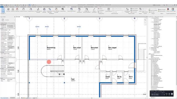Open Projektparameter dialog

click(31, 10)
